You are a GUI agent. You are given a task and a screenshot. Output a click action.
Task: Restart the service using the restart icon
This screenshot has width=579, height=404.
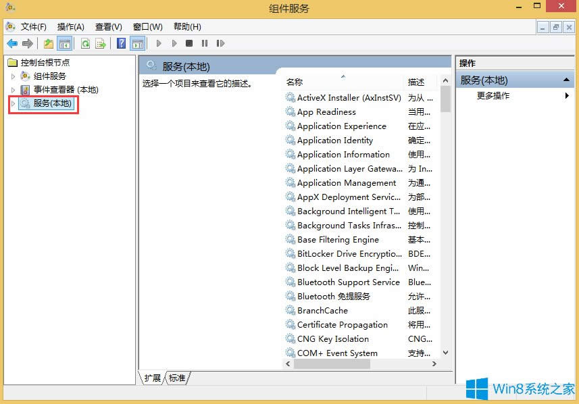[221, 43]
